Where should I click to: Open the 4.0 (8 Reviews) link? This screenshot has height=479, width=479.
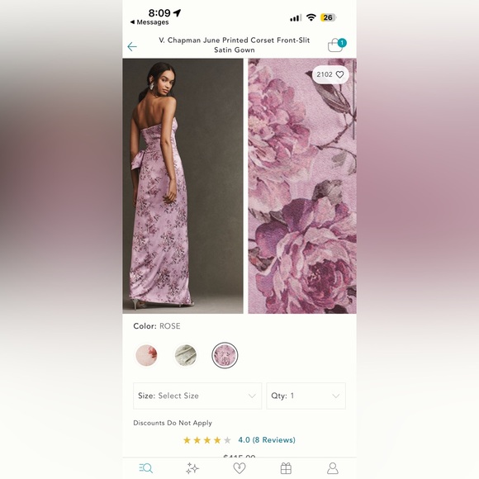click(x=267, y=440)
